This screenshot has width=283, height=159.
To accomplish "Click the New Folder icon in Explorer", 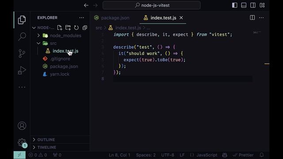I will 68,27.
